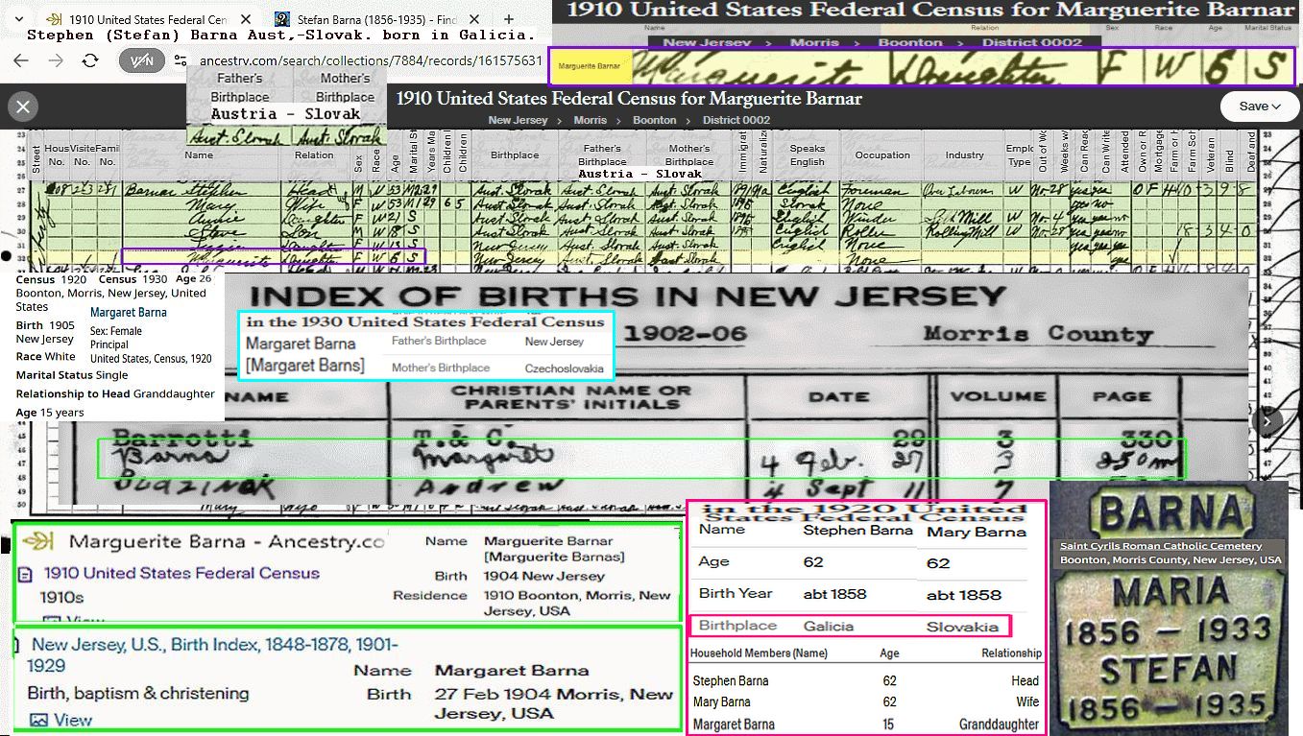1303x736 pixels.
Task: Click the browser back arrow
Action: tap(21, 60)
